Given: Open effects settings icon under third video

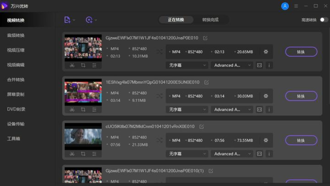Looking at the screenshot, I should pos(94,154).
